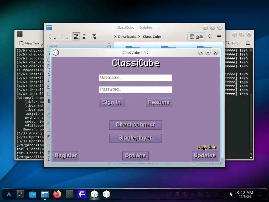Image resolution: width=269 pixels, height=202 pixels.
Task: Go forward in Dolphin
Action: coord(62,36)
